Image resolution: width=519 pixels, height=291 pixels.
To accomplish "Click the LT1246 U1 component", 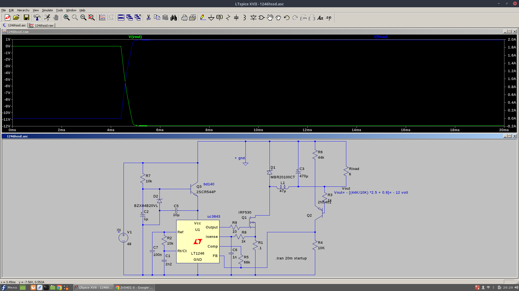I will click(x=198, y=241).
